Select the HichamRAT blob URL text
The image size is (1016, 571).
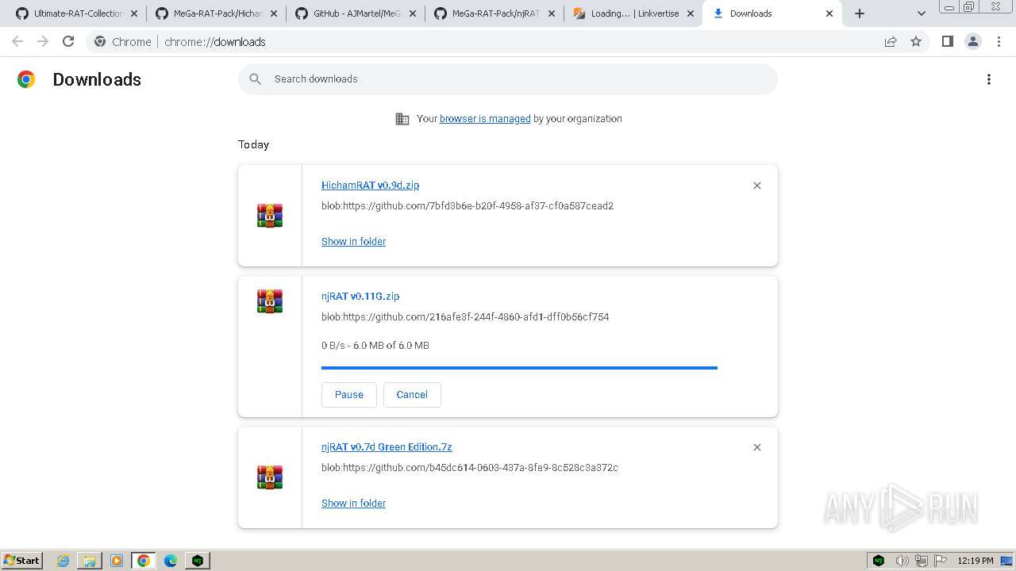coord(468,206)
